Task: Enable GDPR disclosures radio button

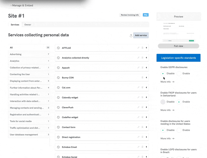Action: 179,74
